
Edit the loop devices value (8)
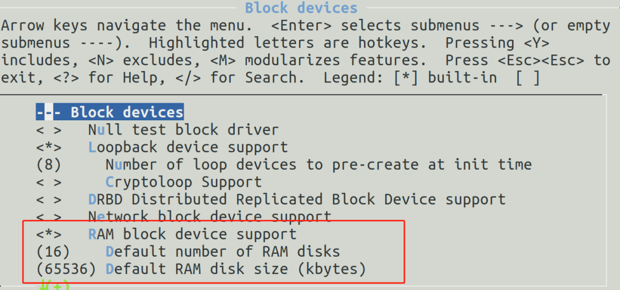pos(48,165)
